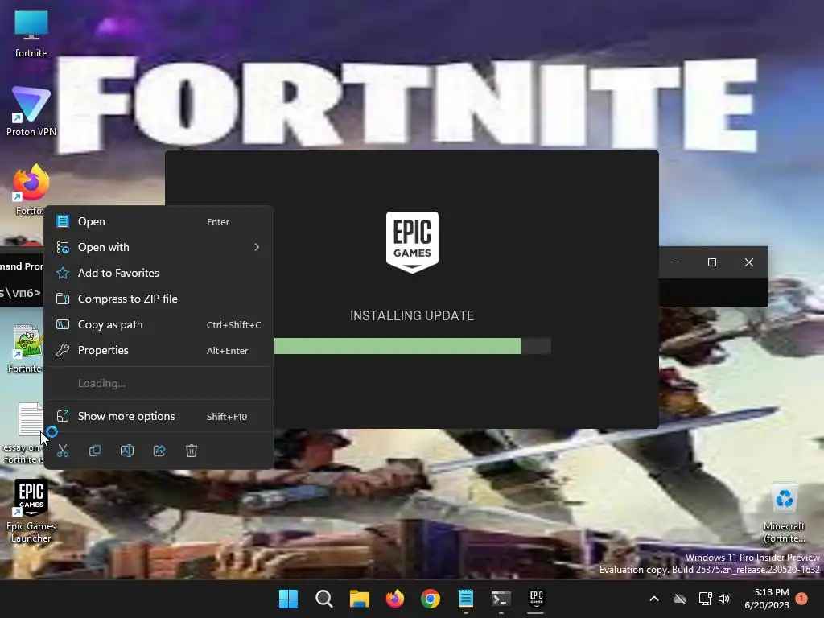The width and height of the screenshot is (824, 618).
Task: Select Copy as path
Action: pos(159,325)
